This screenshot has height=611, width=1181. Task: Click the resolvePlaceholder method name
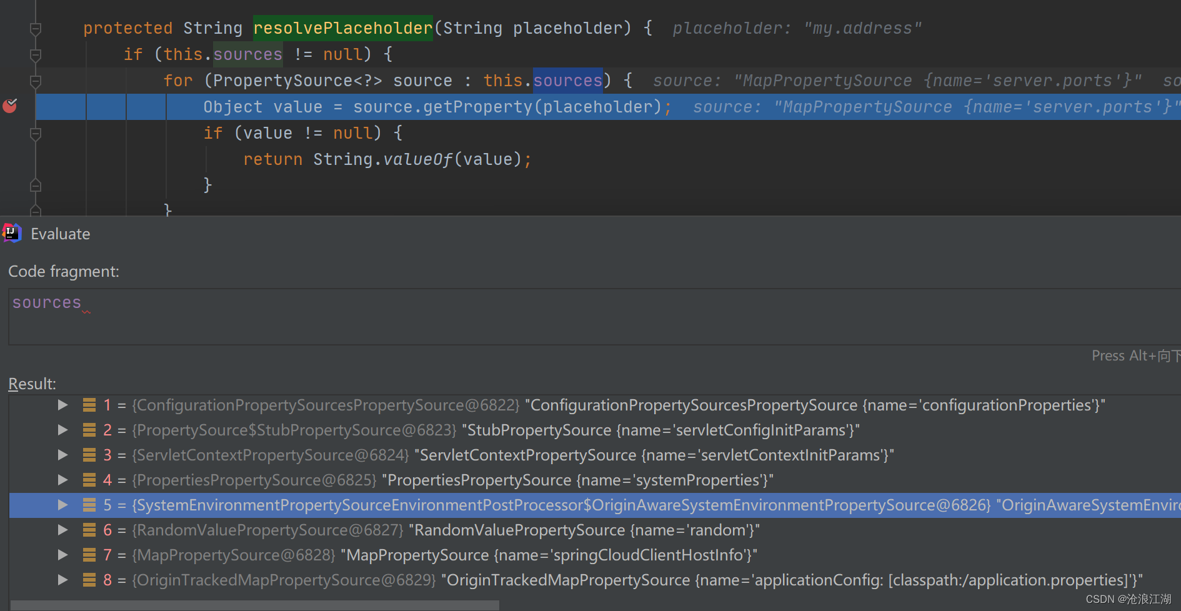(x=342, y=27)
